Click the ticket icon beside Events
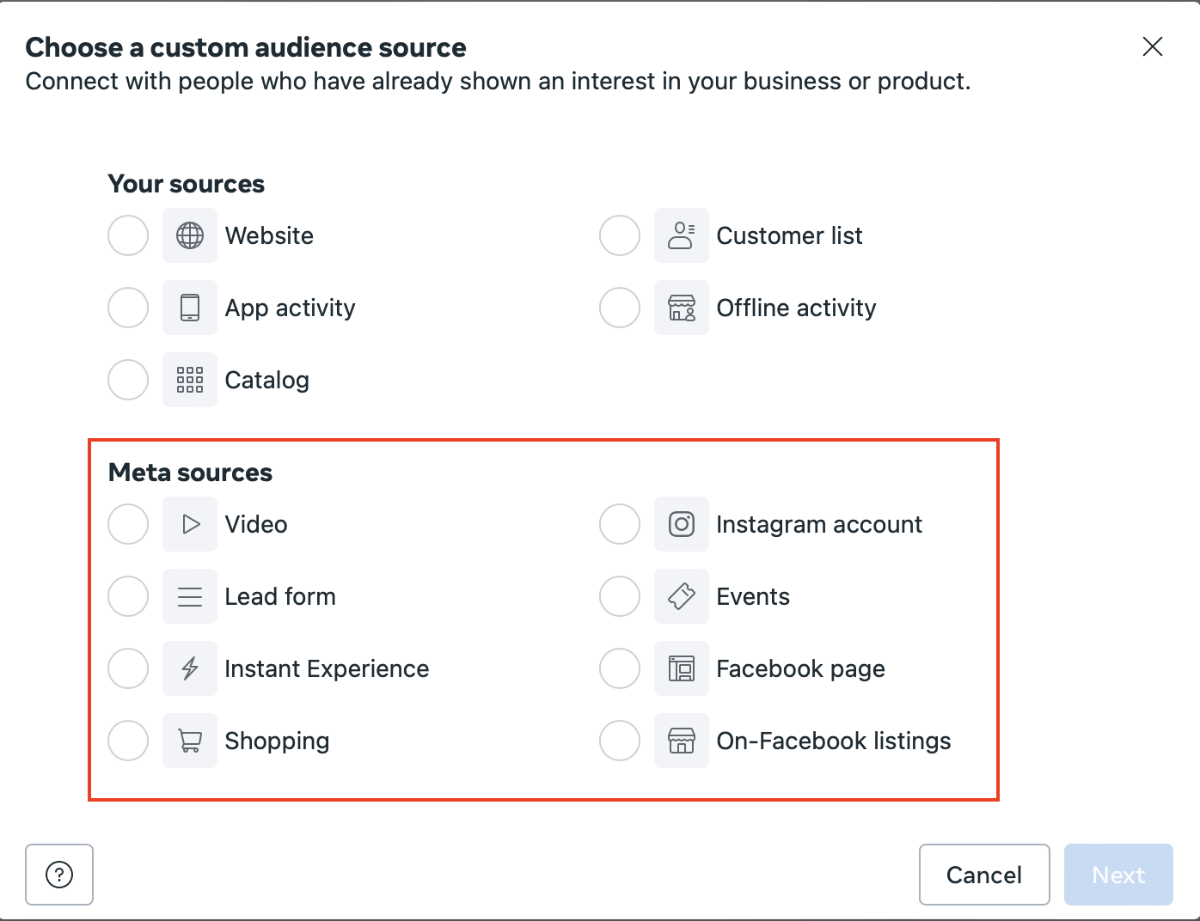This screenshot has height=921, width=1200. 682,596
